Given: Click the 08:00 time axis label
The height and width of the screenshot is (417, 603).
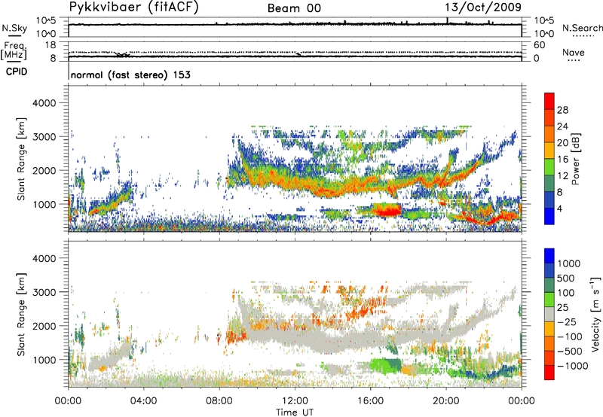Looking at the screenshot, I should pos(219,401).
